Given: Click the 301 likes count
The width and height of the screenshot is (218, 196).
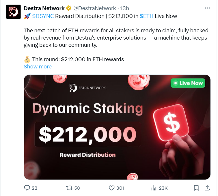Looking at the screenshot, I should point(120,188).
